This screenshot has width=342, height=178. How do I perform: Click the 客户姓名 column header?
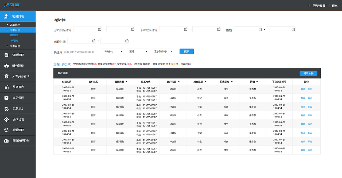click(93, 82)
